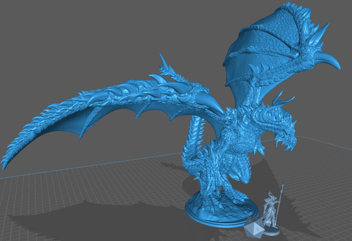Click the upright spike on the left wing
Image resolution: width=352 pixels, height=241 pixels.
point(163,63)
